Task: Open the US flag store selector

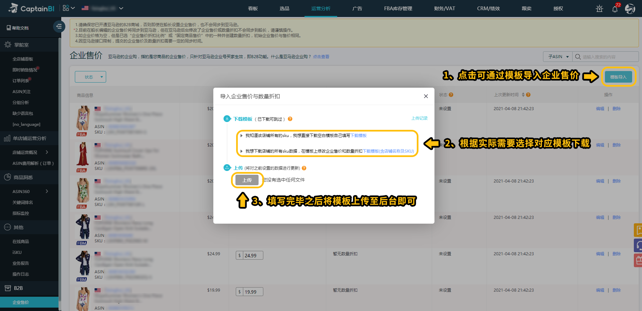Action: (x=102, y=8)
